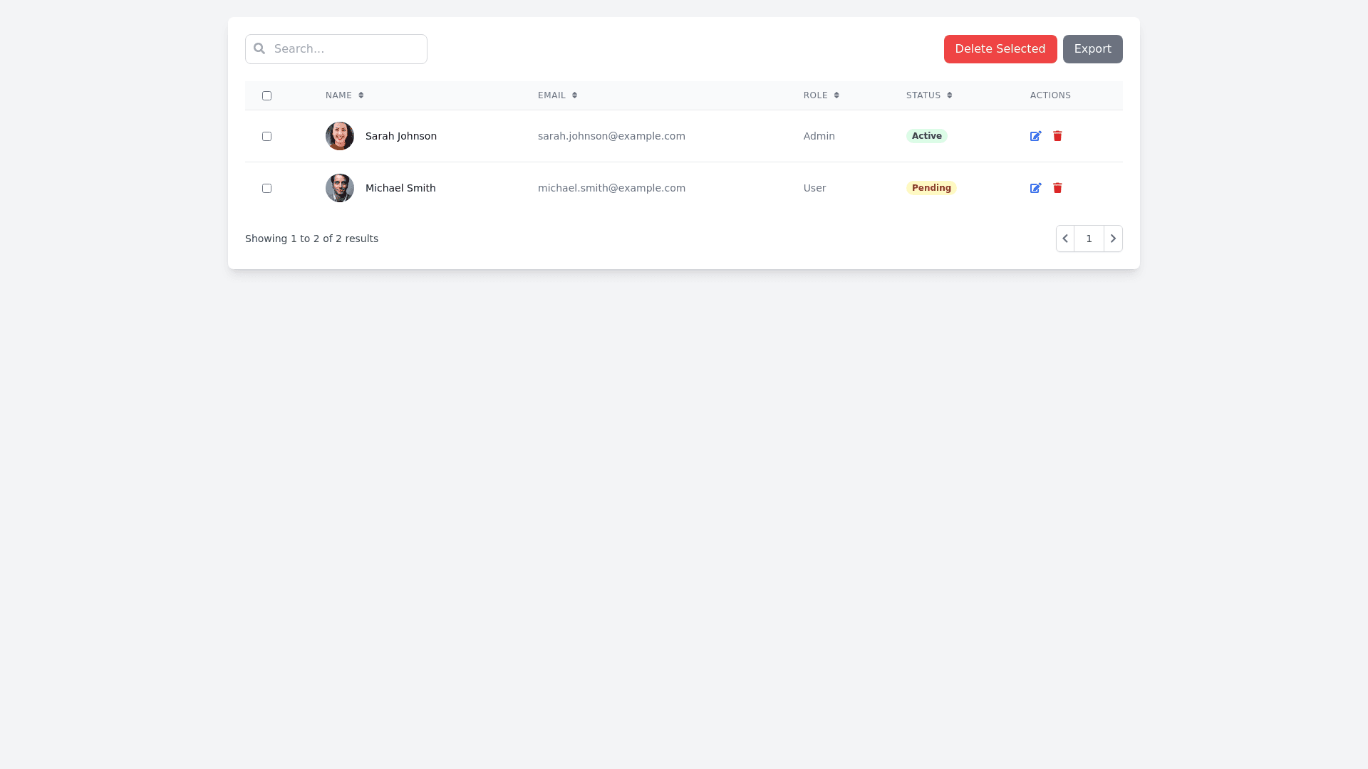Delete Sarah Johnson's row via trash icon
Image resolution: width=1368 pixels, height=769 pixels.
pyautogui.click(x=1057, y=136)
